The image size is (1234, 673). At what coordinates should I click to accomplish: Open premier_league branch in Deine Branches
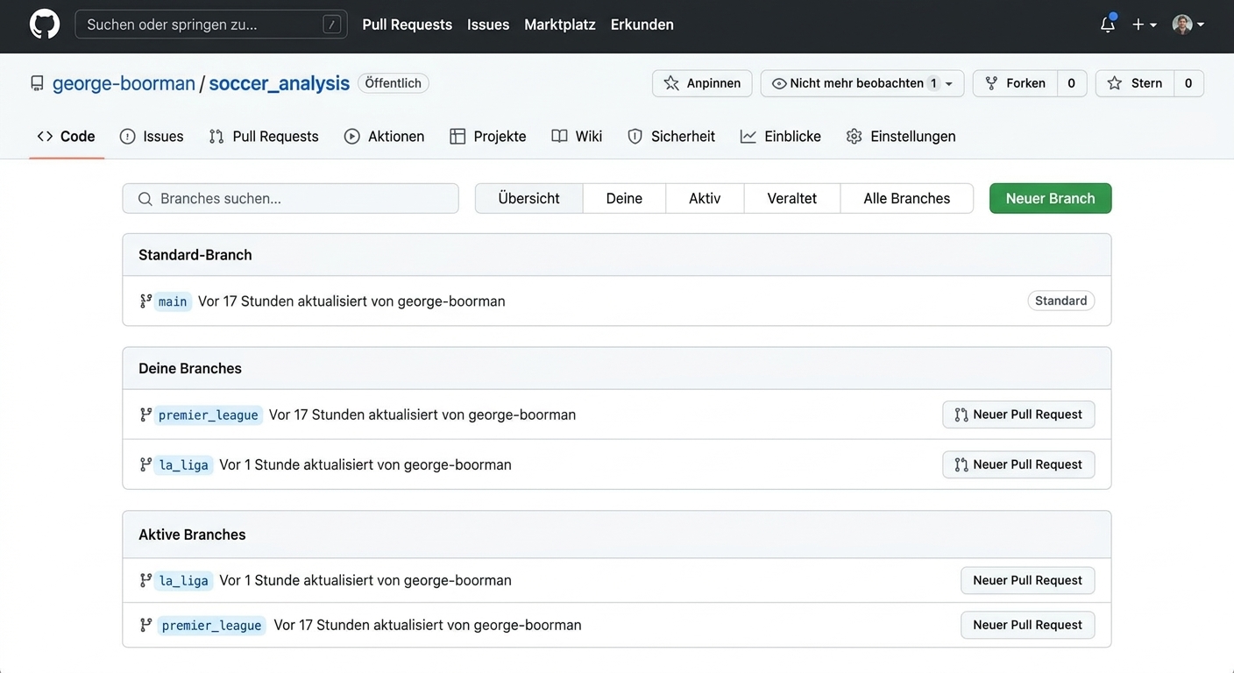tap(209, 414)
